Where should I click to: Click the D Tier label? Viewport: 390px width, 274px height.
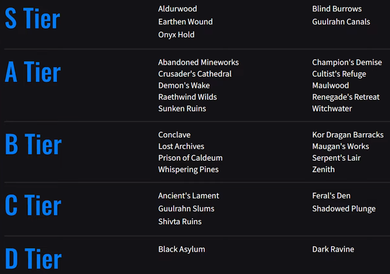click(33, 259)
